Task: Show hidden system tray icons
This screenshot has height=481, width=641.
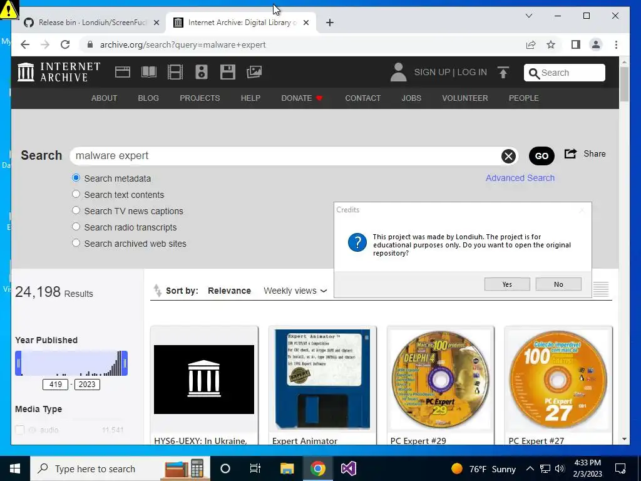Action: point(530,468)
